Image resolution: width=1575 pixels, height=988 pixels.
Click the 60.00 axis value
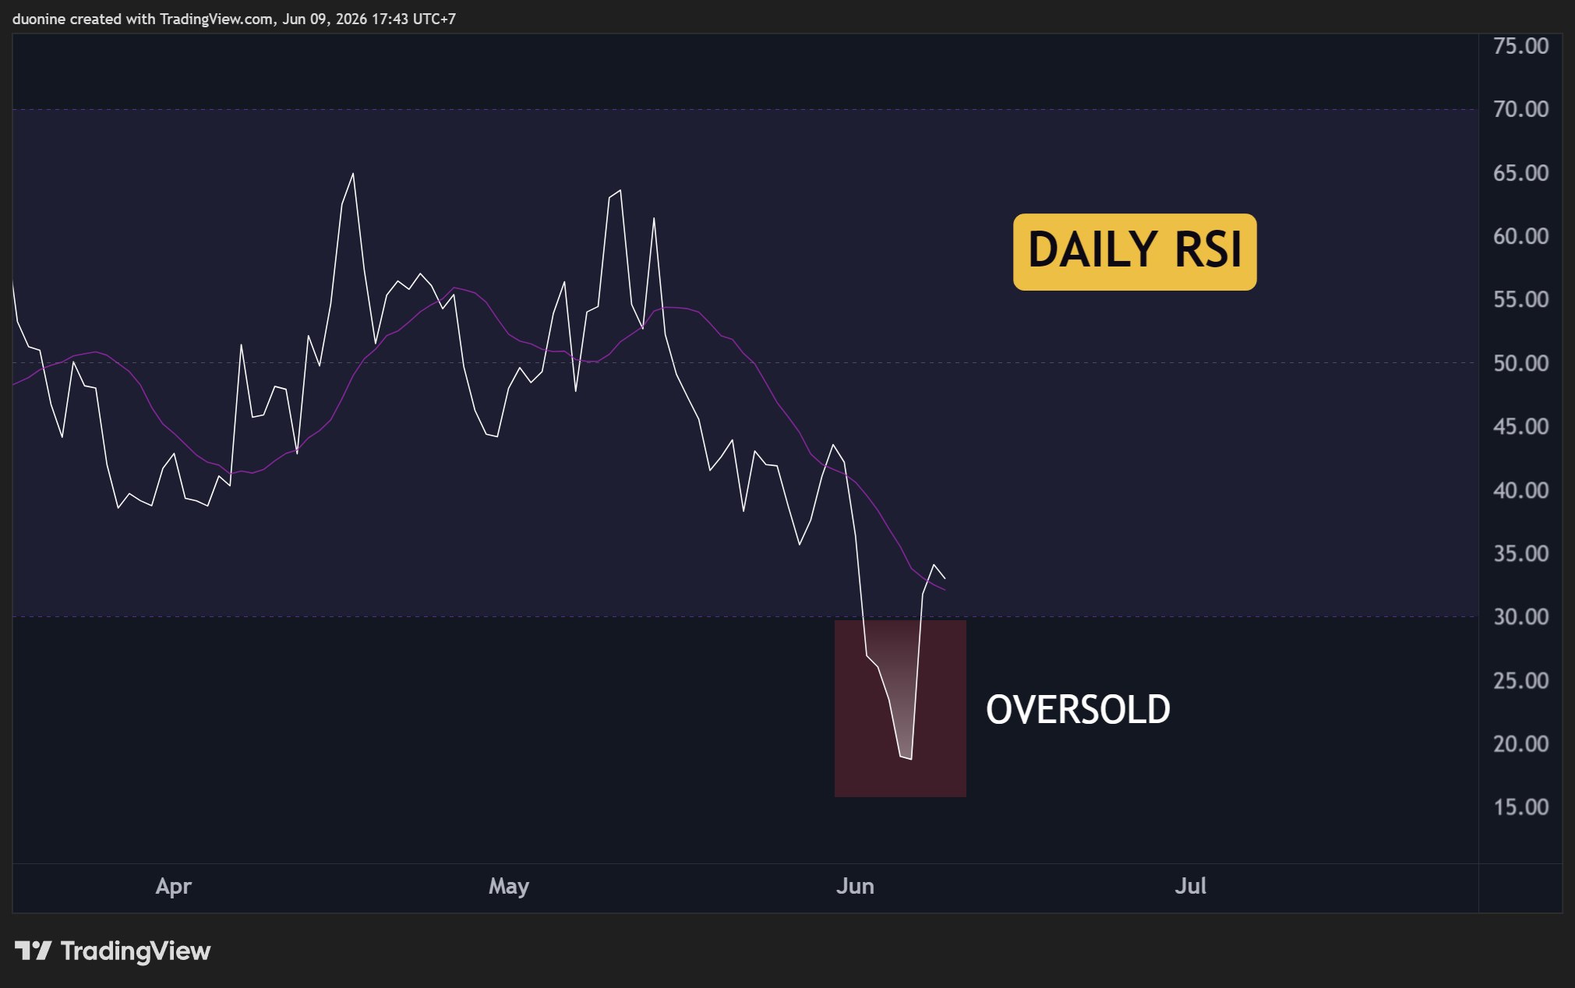click(x=1520, y=236)
